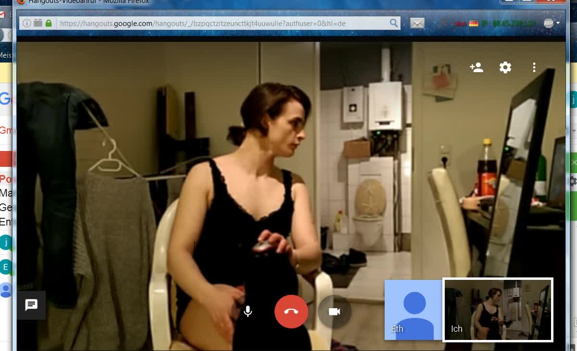Open the three-dot more options menu

tap(534, 67)
